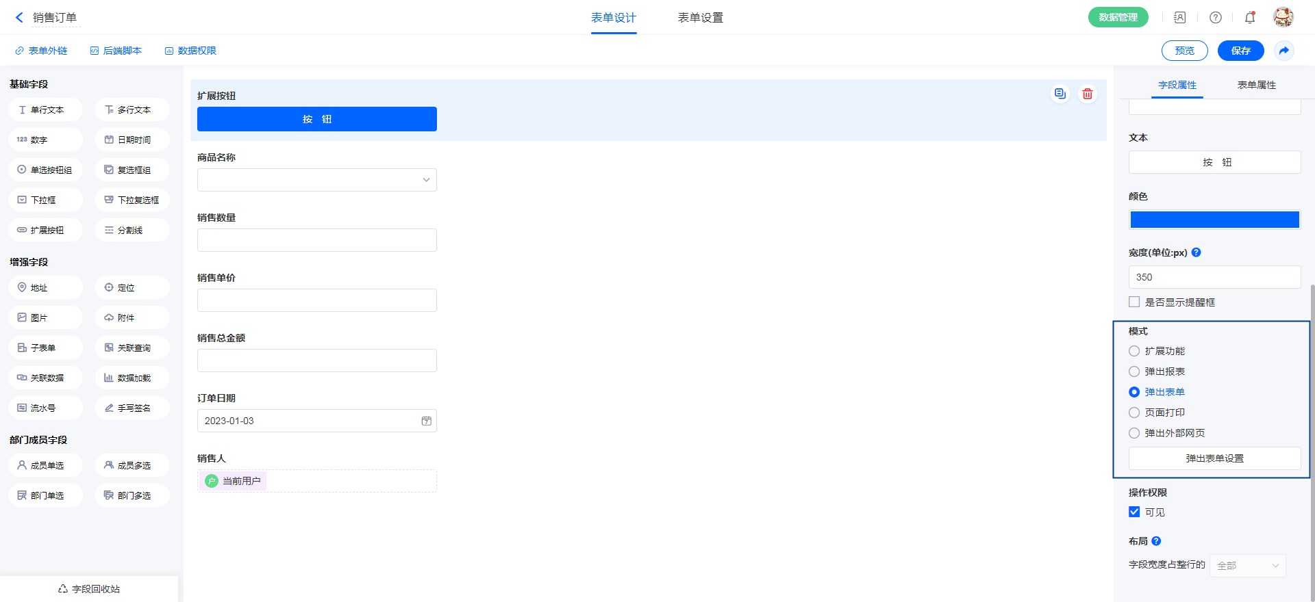Open the blue 颜色 swatch picker

point(1214,220)
